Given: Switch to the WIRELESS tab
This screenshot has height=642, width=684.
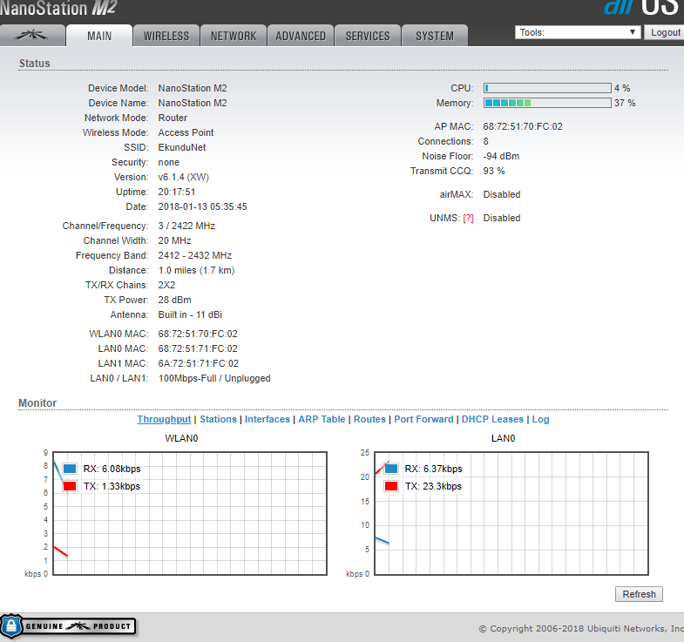Looking at the screenshot, I should tap(166, 36).
